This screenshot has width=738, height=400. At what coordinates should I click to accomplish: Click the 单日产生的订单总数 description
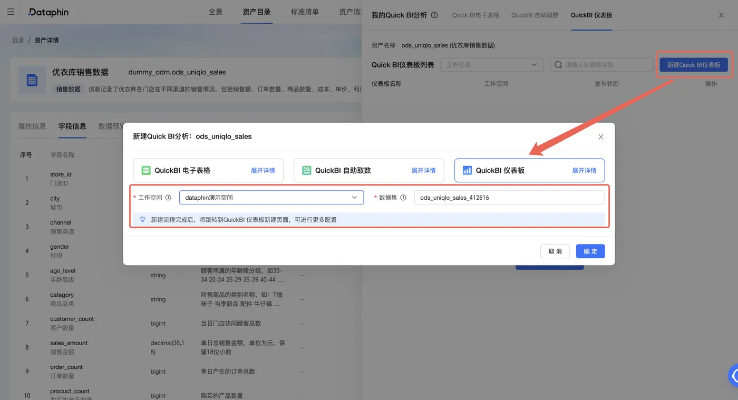point(228,372)
